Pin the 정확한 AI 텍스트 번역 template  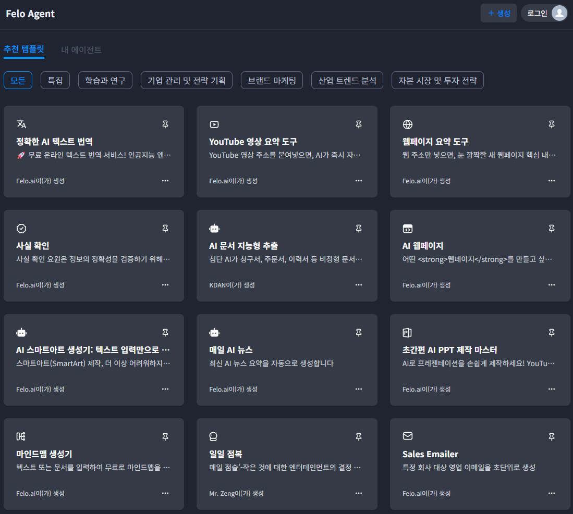click(165, 124)
